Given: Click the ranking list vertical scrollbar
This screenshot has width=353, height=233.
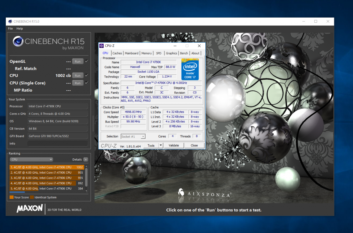Looking at the screenshot, I should [86, 179].
